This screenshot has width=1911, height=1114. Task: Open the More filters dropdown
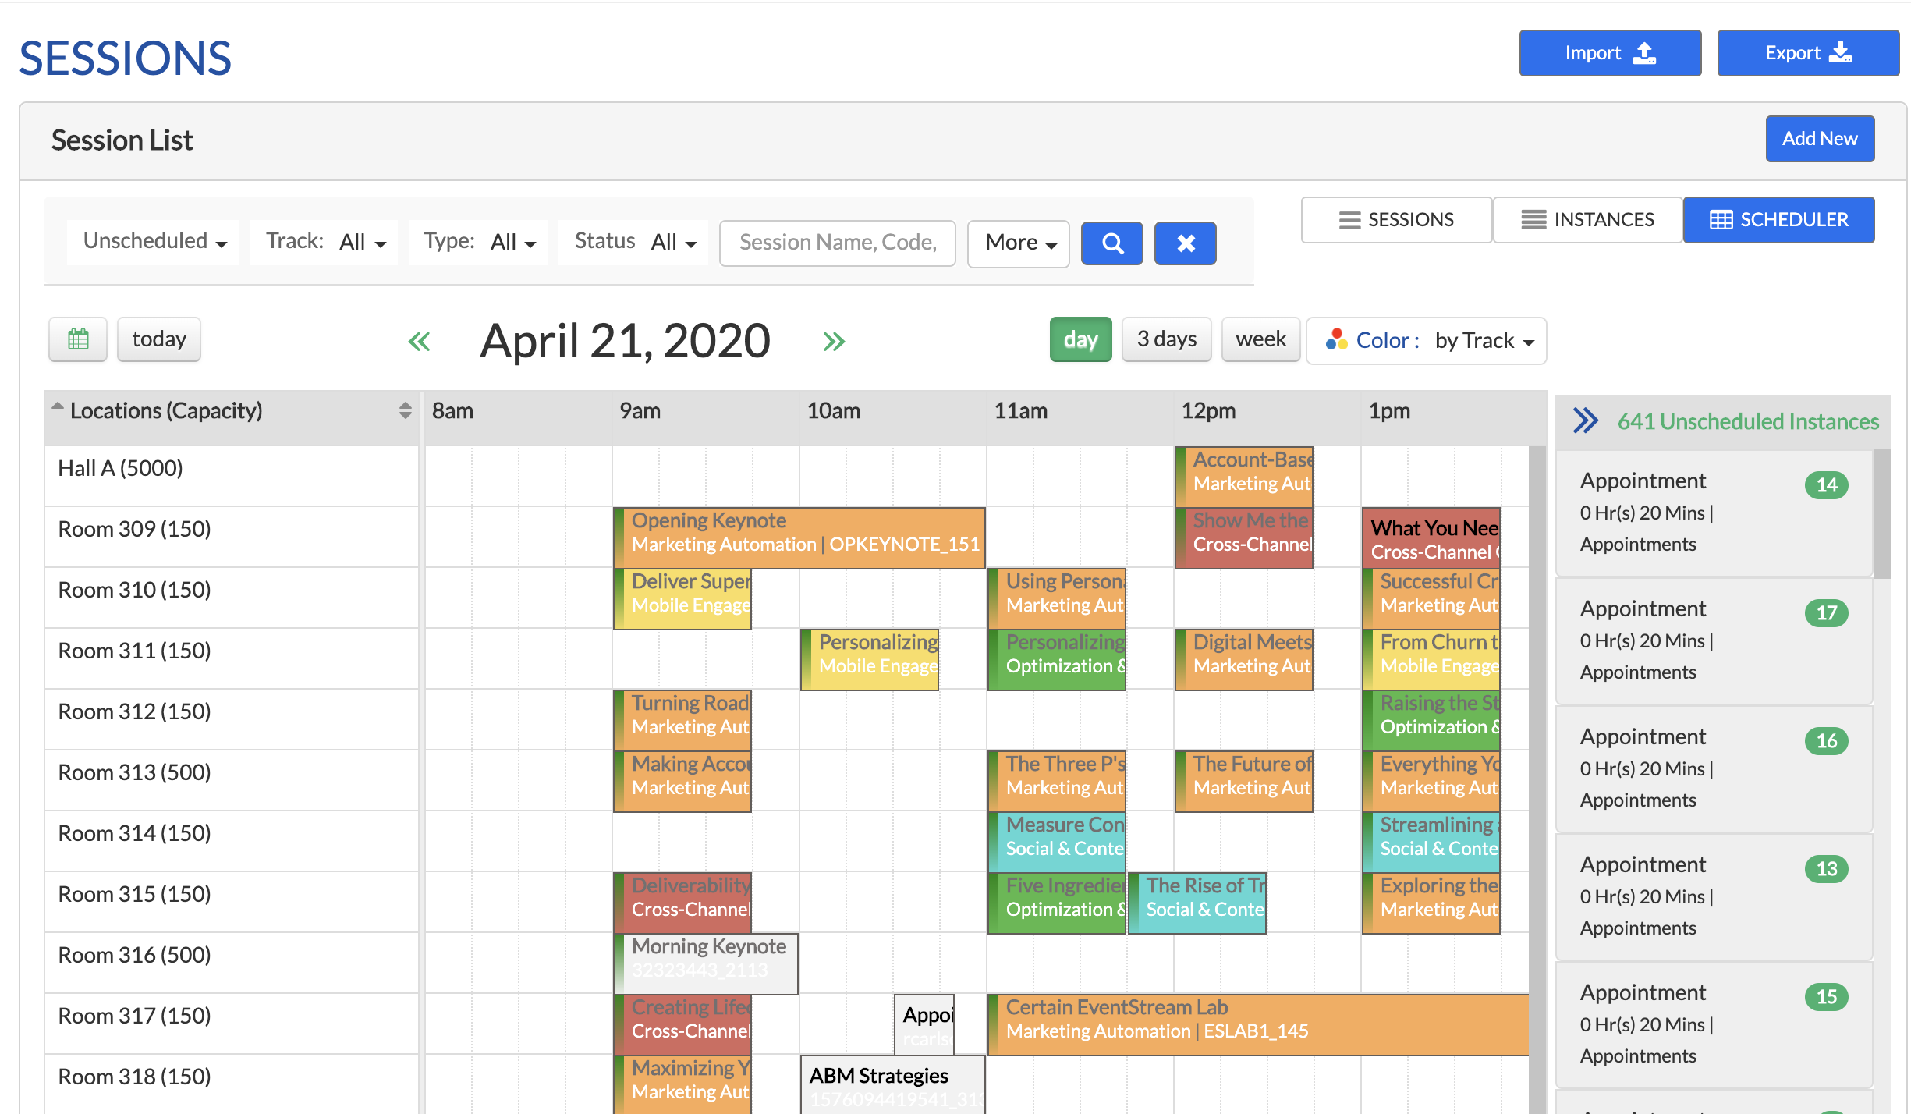pyautogui.click(x=1019, y=243)
